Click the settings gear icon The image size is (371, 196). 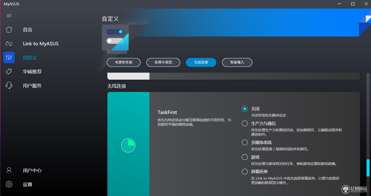[9, 184]
